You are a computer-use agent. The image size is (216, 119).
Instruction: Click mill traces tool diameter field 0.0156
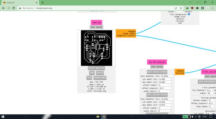(167, 76)
